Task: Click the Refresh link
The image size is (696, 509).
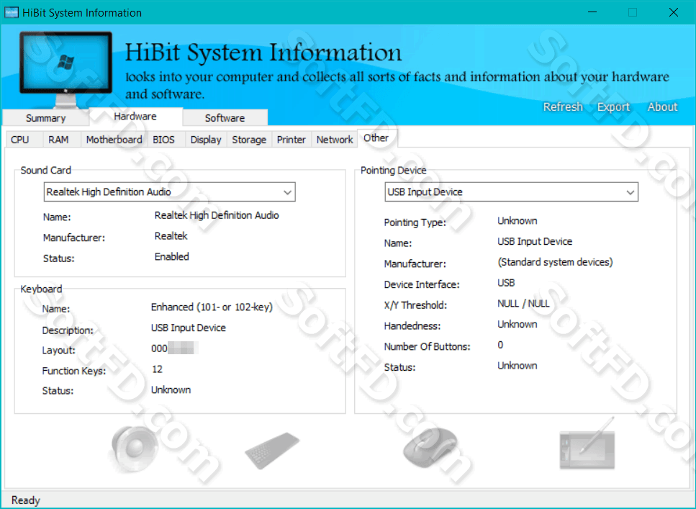Action: (563, 107)
